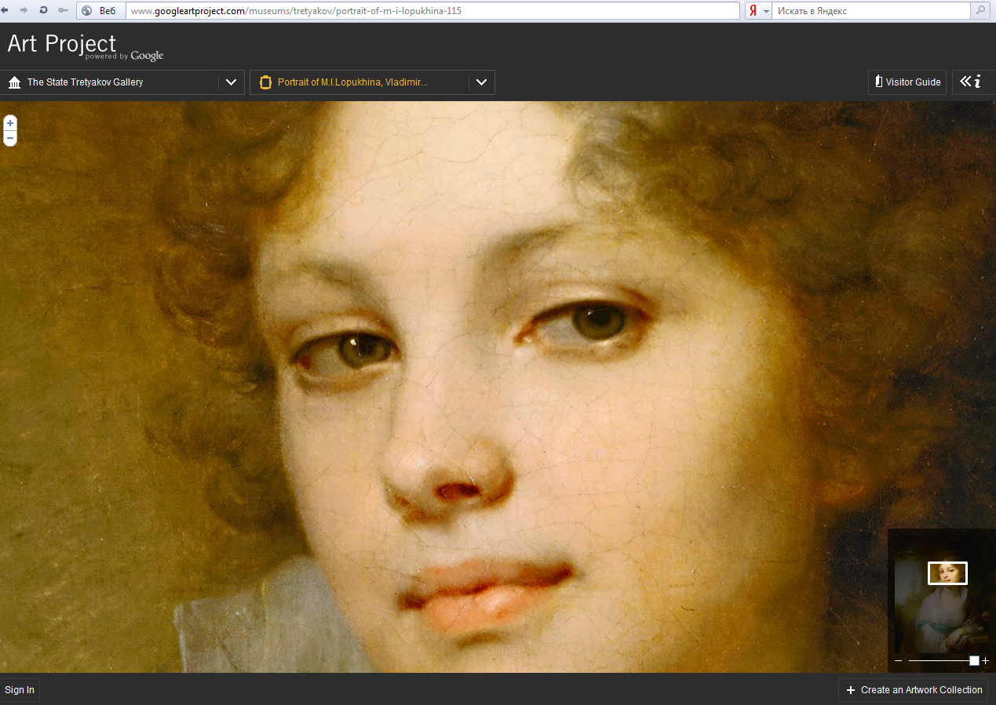The image size is (996, 705).
Task: Click Sign In
Action: 20,690
